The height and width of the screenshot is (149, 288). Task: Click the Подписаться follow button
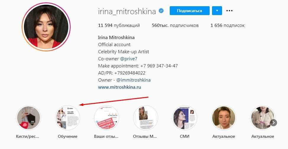pos(190,11)
